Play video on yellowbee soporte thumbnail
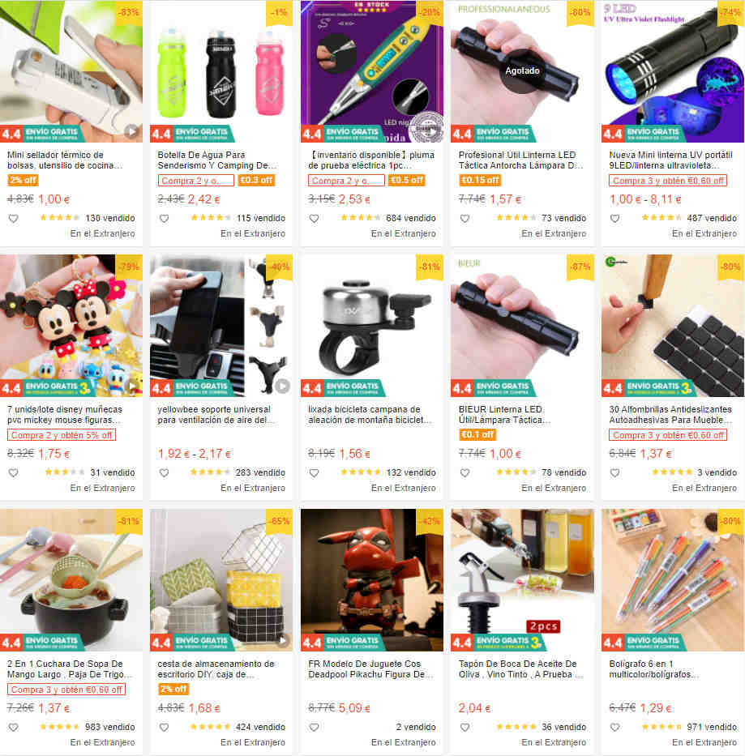Screen dimensions: 745x756 (282, 386)
